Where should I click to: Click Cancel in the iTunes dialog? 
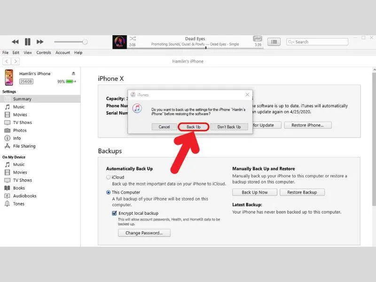pyautogui.click(x=164, y=127)
